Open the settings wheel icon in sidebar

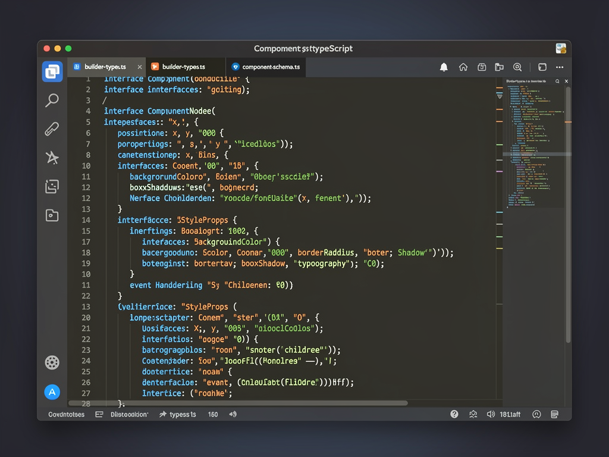[x=52, y=362]
